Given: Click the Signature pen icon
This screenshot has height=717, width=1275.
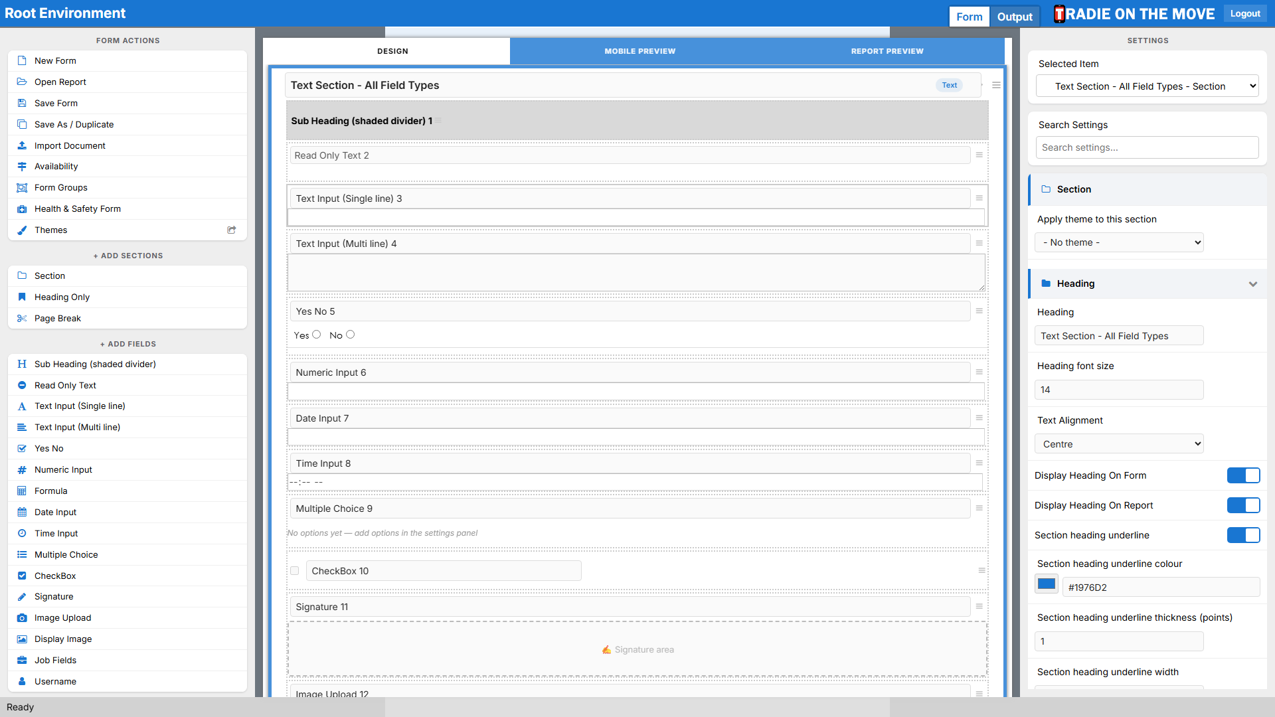Looking at the screenshot, I should click(x=22, y=596).
